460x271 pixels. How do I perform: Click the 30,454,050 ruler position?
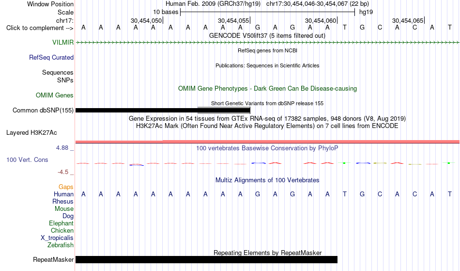click(x=146, y=20)
